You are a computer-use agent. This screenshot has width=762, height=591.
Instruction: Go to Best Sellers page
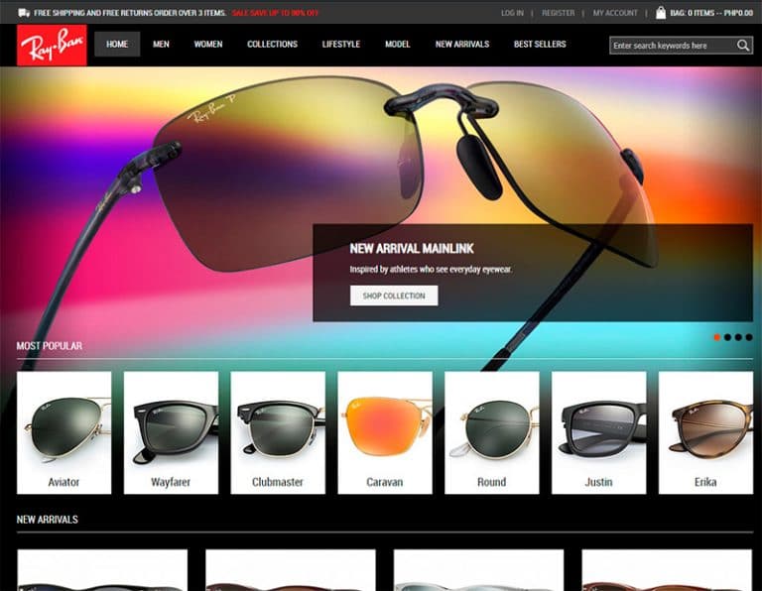[540, 45]
